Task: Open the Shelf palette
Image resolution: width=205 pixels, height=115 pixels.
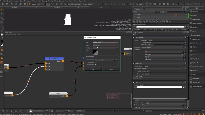Action: 194,74
